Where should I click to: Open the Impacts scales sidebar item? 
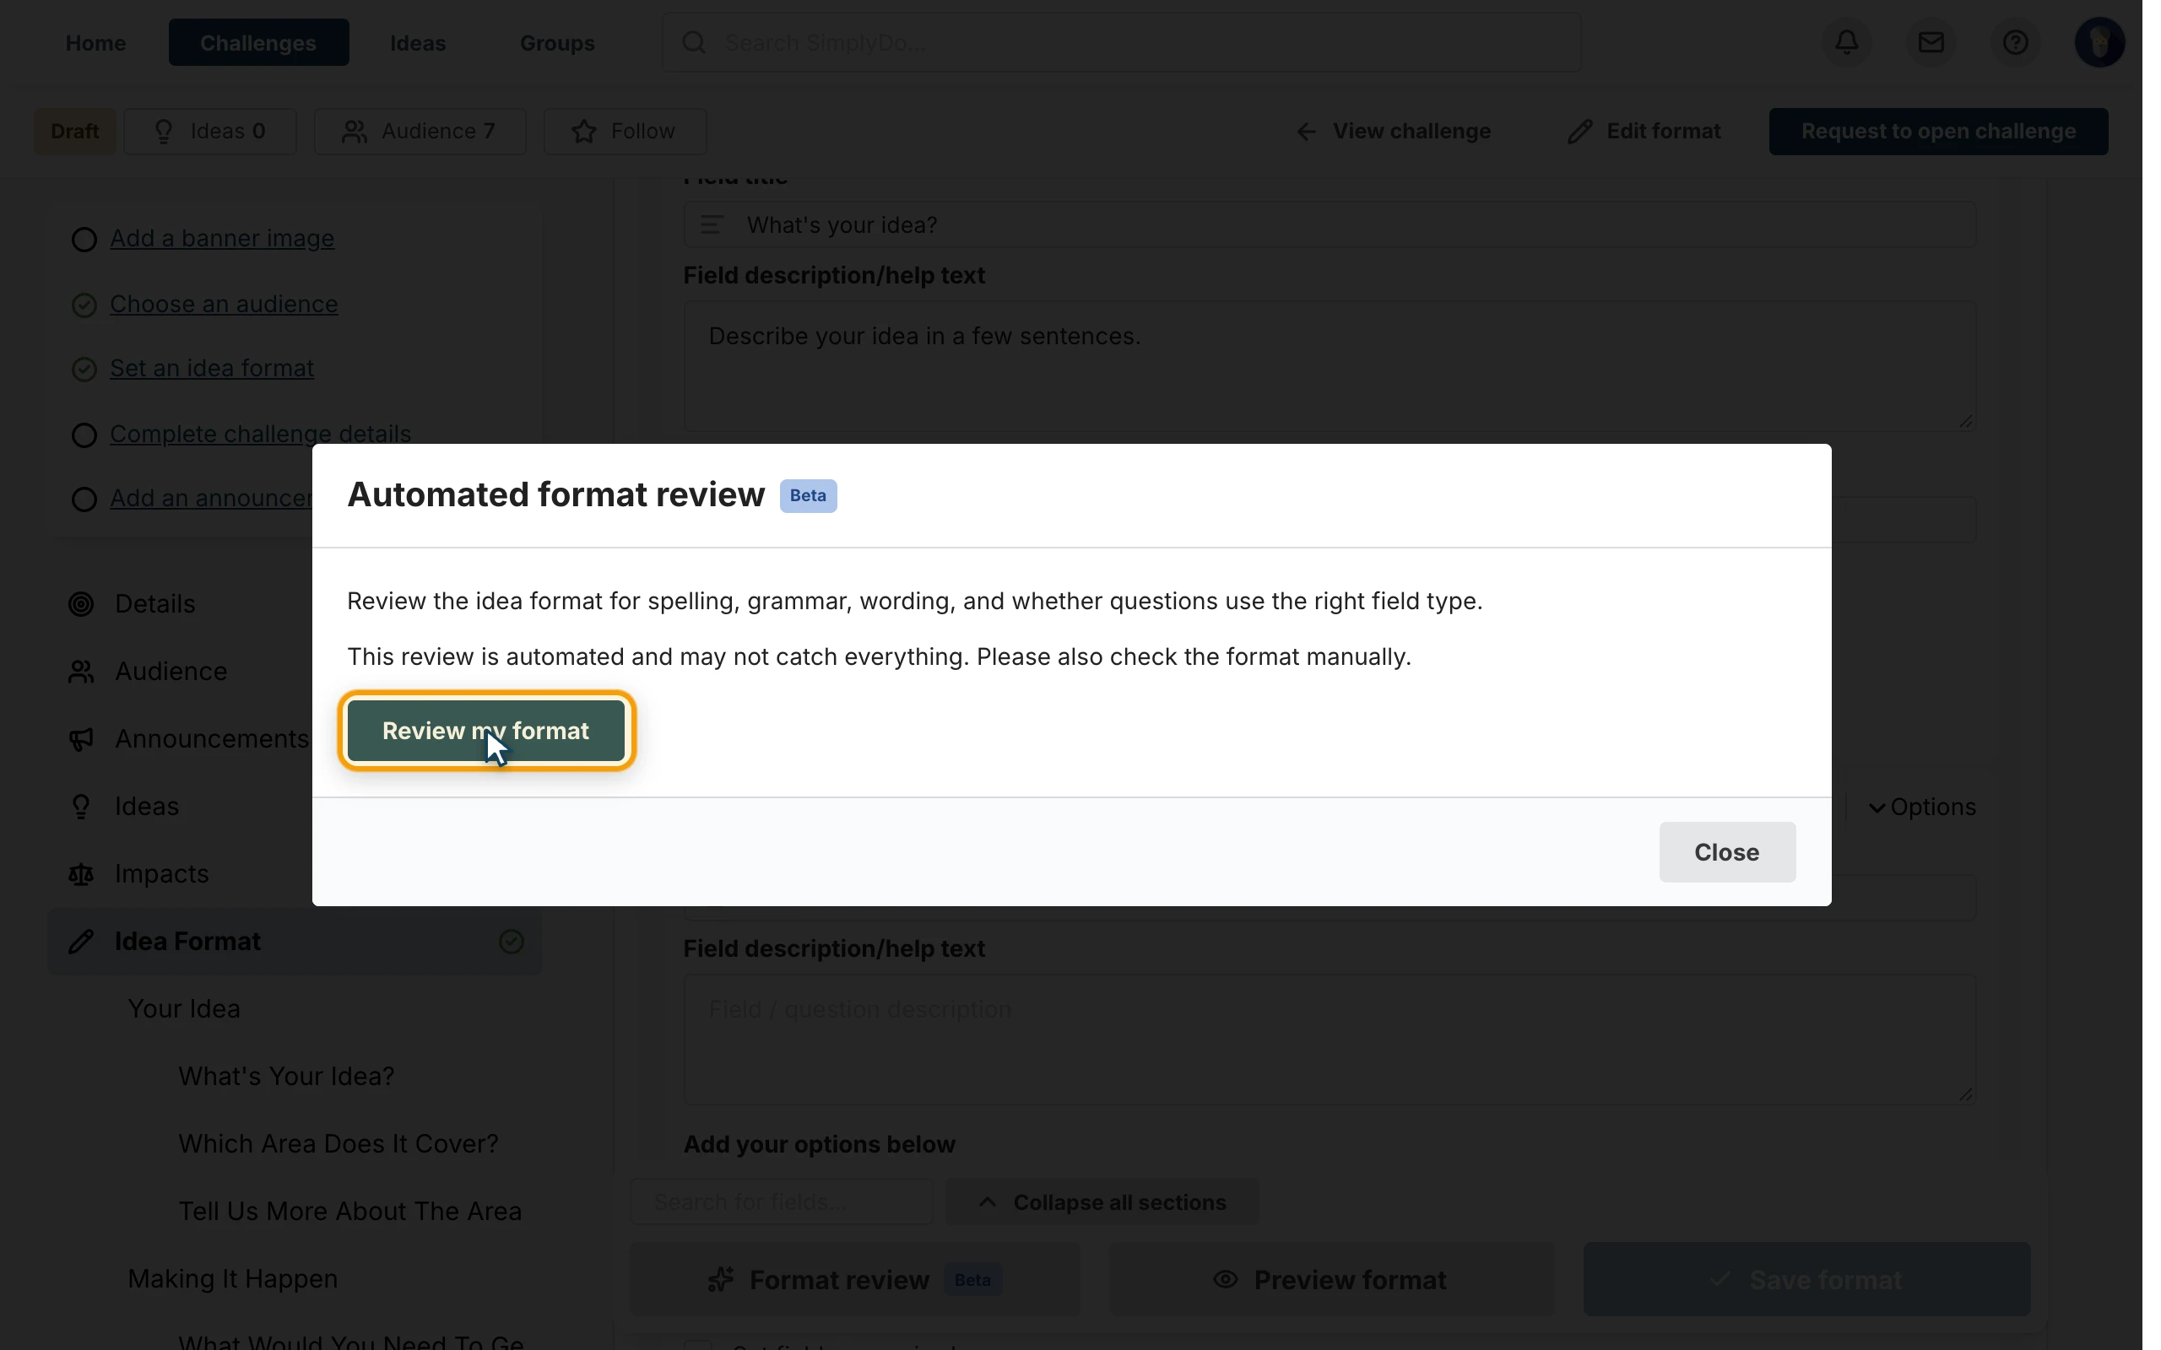160,873
